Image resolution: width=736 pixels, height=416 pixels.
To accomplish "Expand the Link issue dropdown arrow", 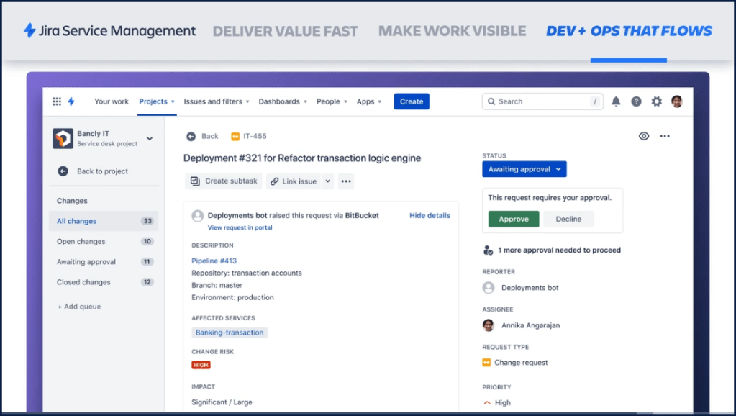I will click(328, 181).
